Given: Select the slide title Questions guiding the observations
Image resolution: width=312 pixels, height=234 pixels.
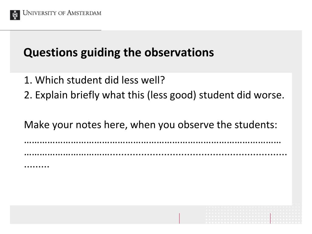Looking at the screenshot, I should coord(119,52).
